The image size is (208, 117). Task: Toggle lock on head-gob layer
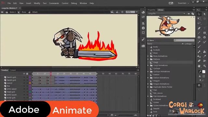[x=27, y=92]
